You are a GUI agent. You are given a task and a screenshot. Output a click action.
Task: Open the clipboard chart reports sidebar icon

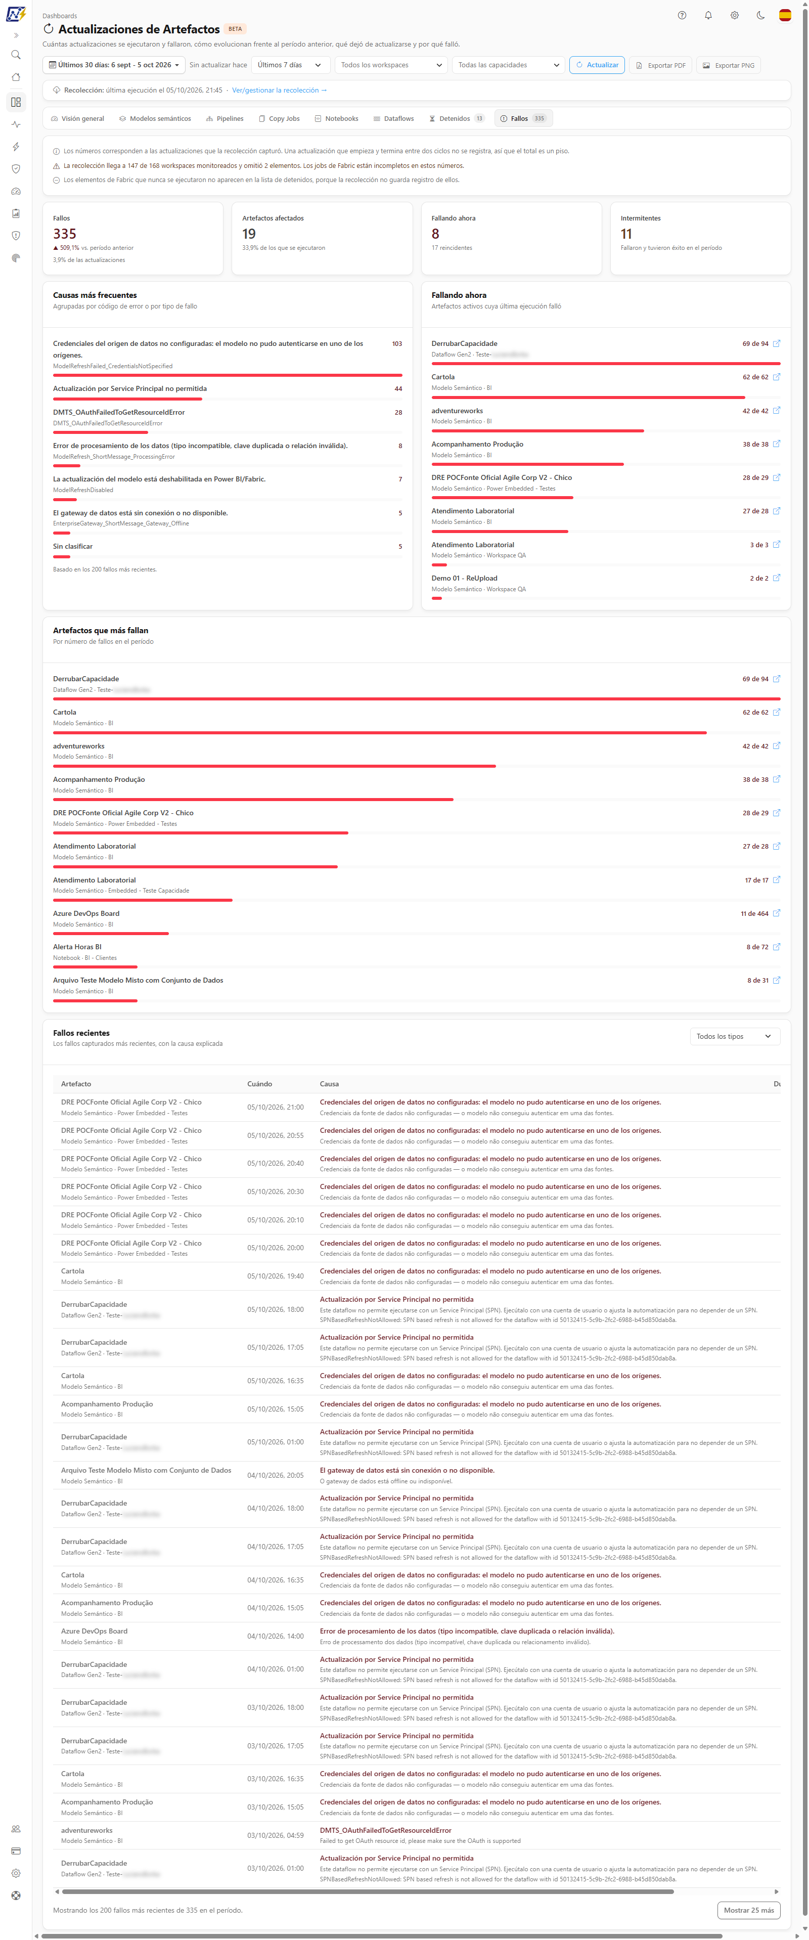tap(16, 213)
